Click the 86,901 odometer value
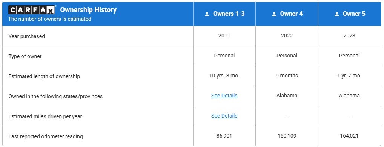 point(224,136)
